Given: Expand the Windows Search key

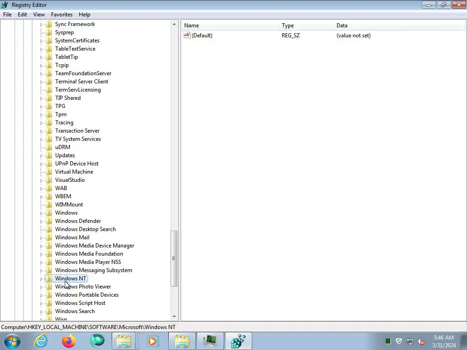Looking at the screenshot, I should coord(41,312).
